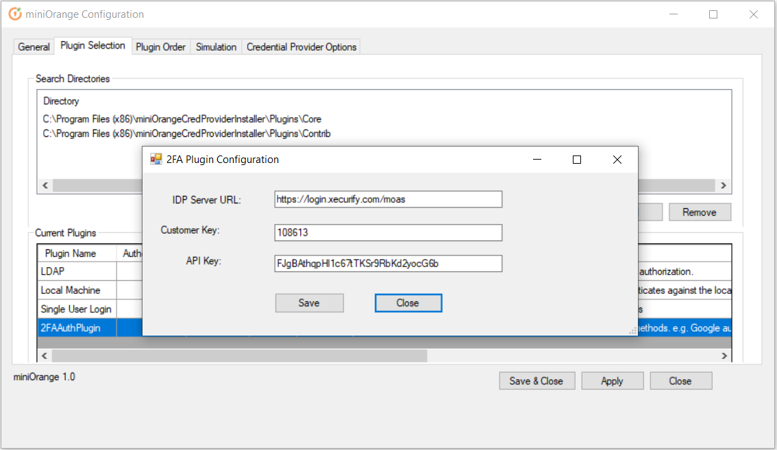
Task: Click the miniOrange logo icon in title bar
Action: [15, 14]
